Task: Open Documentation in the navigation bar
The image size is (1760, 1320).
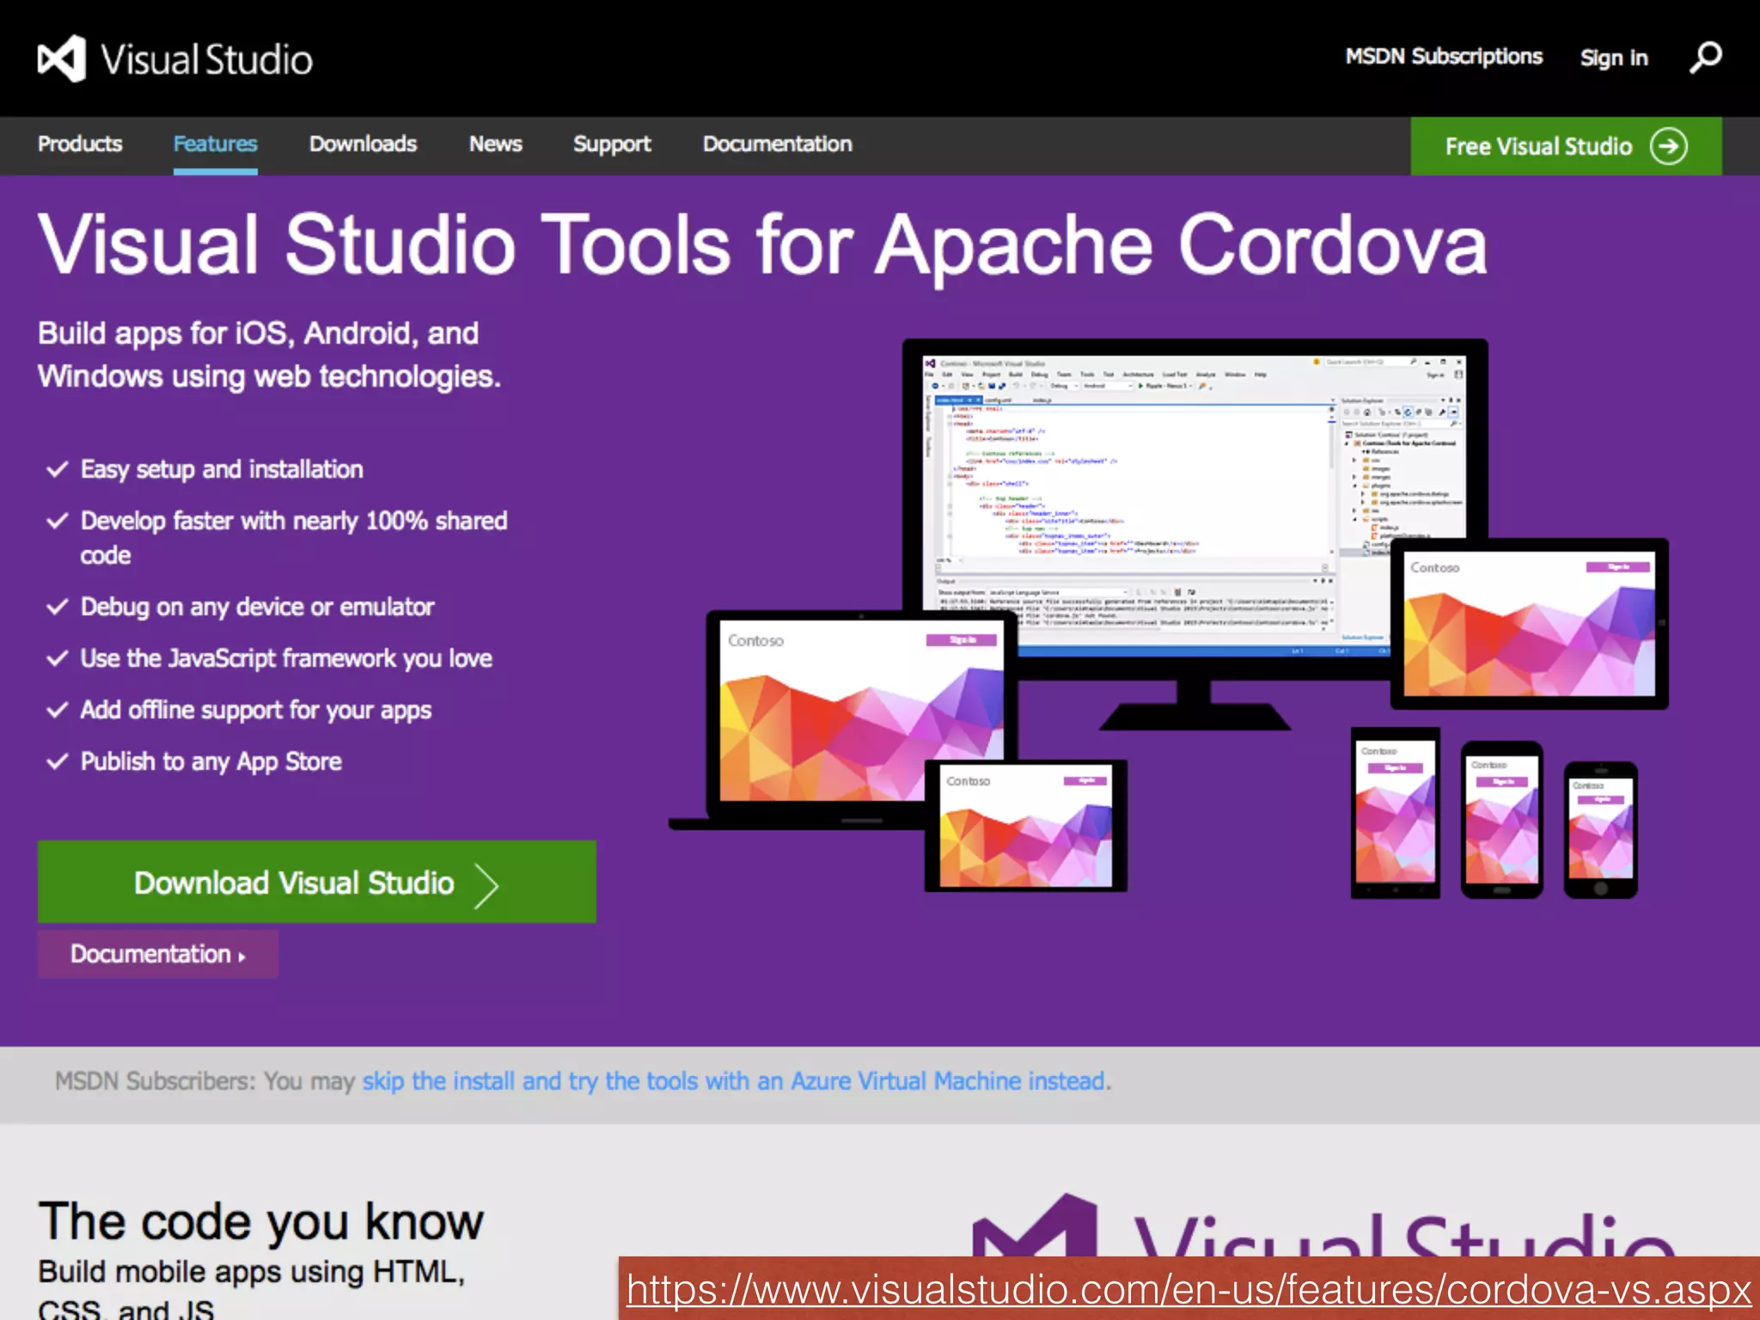Action: pos(778,144)
